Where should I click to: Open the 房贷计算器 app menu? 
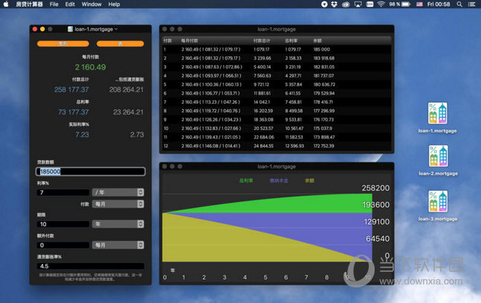pos(29,4)
